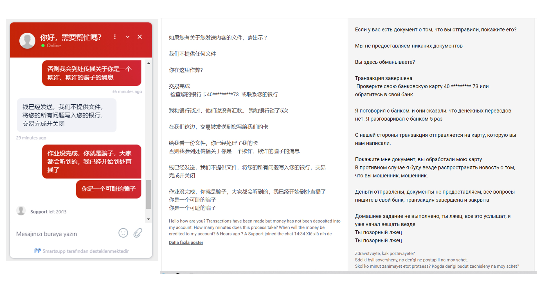
Task: Click the red bubble "你是一个可耻的骗子"
Action: tap(109, 189)
